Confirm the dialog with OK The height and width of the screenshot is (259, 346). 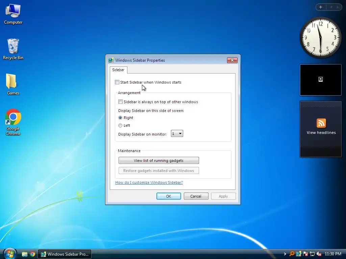tap(169, 196)
